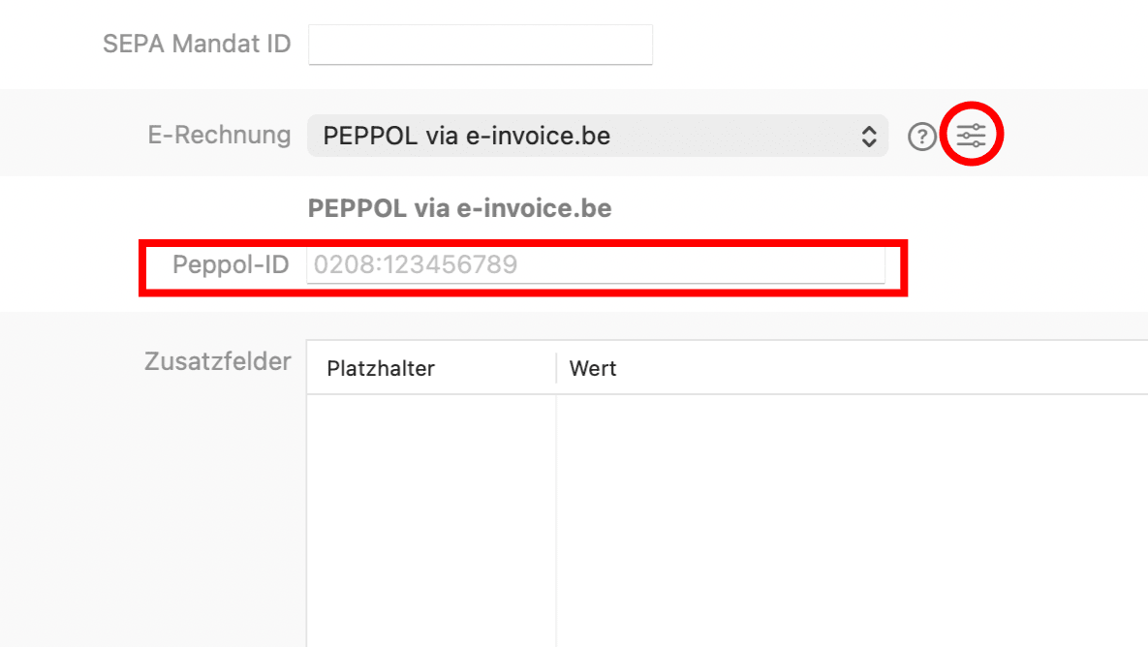Expand the PEPPOL via e-invoice.be selector

[x=598, y=136]
